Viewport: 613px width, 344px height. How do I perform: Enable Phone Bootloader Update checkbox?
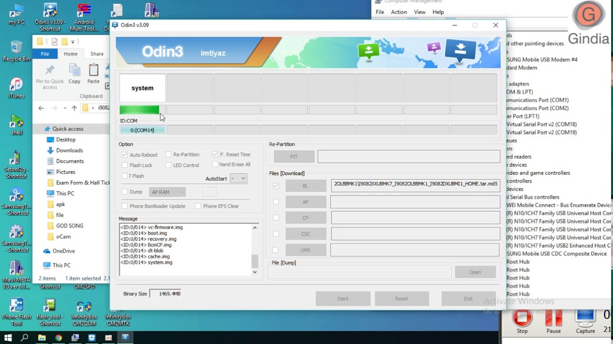click(x=125, y=206)
